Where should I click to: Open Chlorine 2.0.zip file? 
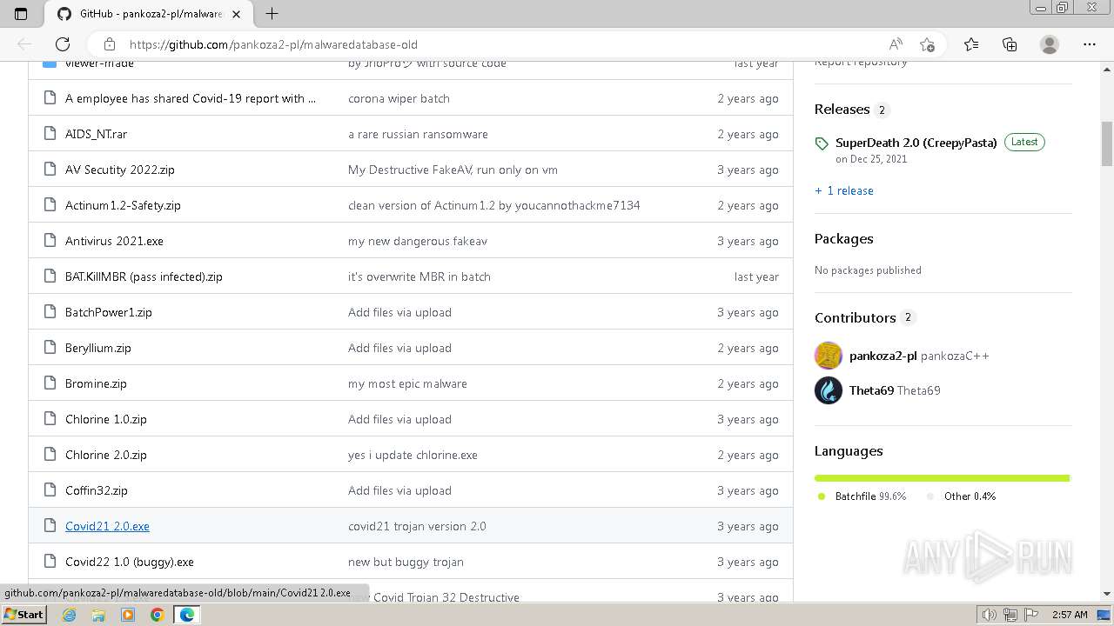[x=106, y=455]
